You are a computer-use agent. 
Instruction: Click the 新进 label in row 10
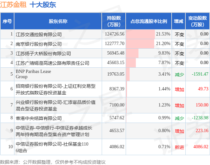[179, 147]
